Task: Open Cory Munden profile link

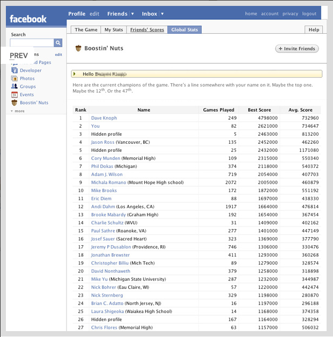Action: pyautogui.click(x=106, y=158)
